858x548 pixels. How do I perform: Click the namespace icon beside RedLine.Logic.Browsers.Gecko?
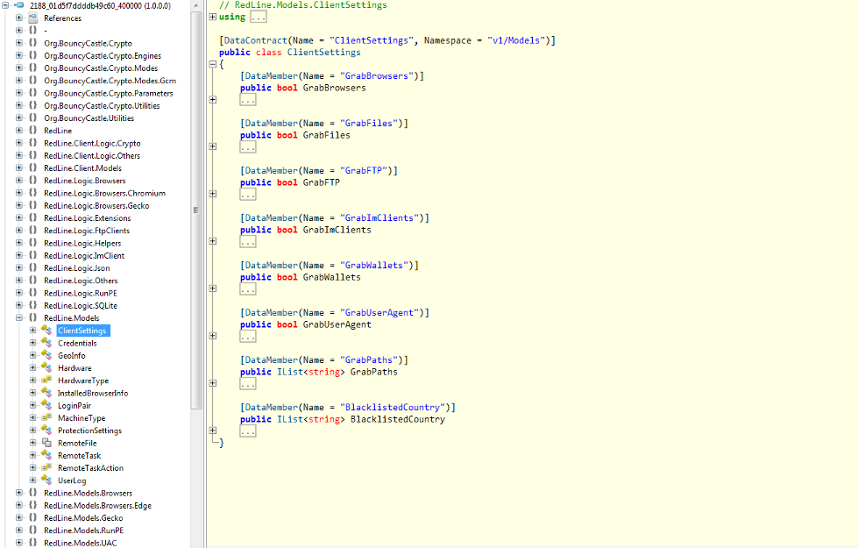[x=32, y=205]
